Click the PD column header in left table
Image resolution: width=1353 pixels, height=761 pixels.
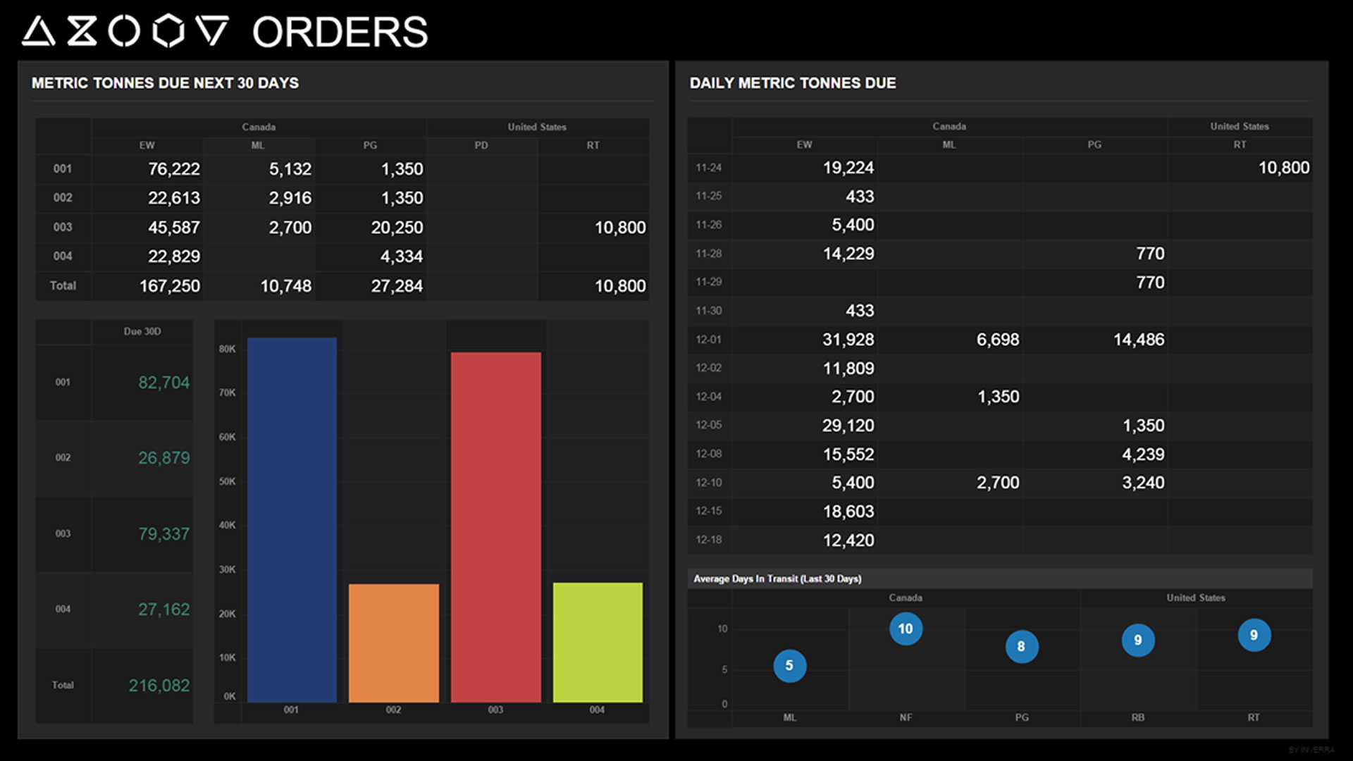[x=481, y=145]
